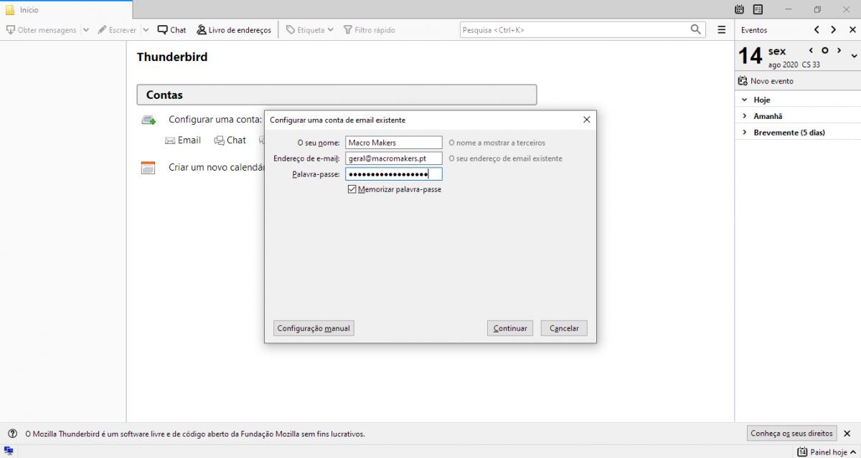Click the search magnifier icon
This screenshot has height=458, width=861.
point(695,29)
